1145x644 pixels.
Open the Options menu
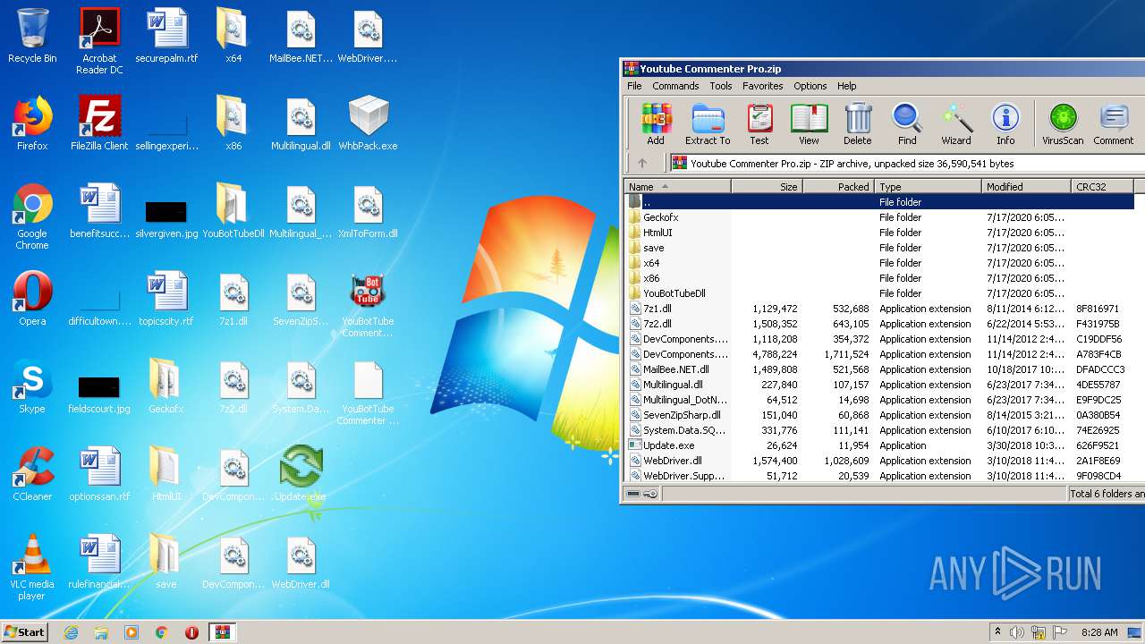(x=810, y=86)
